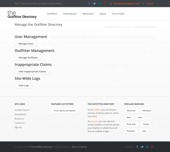
Task: Click the Log off link
Action: pos(150,4)
